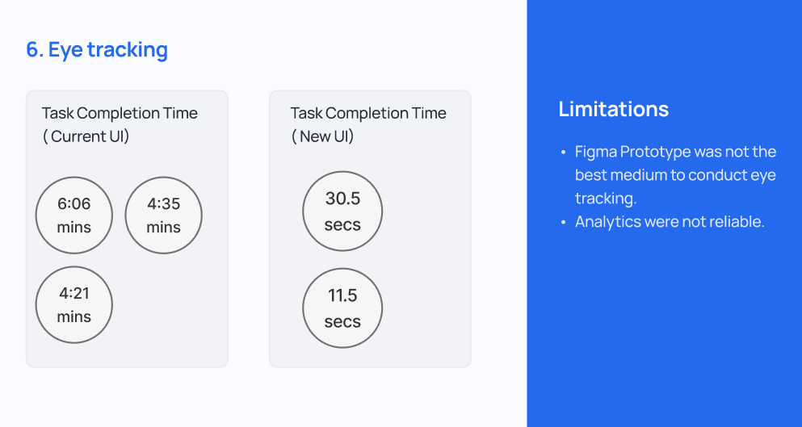Click the "Limitations" heading
802x427 pixels.
614,109
